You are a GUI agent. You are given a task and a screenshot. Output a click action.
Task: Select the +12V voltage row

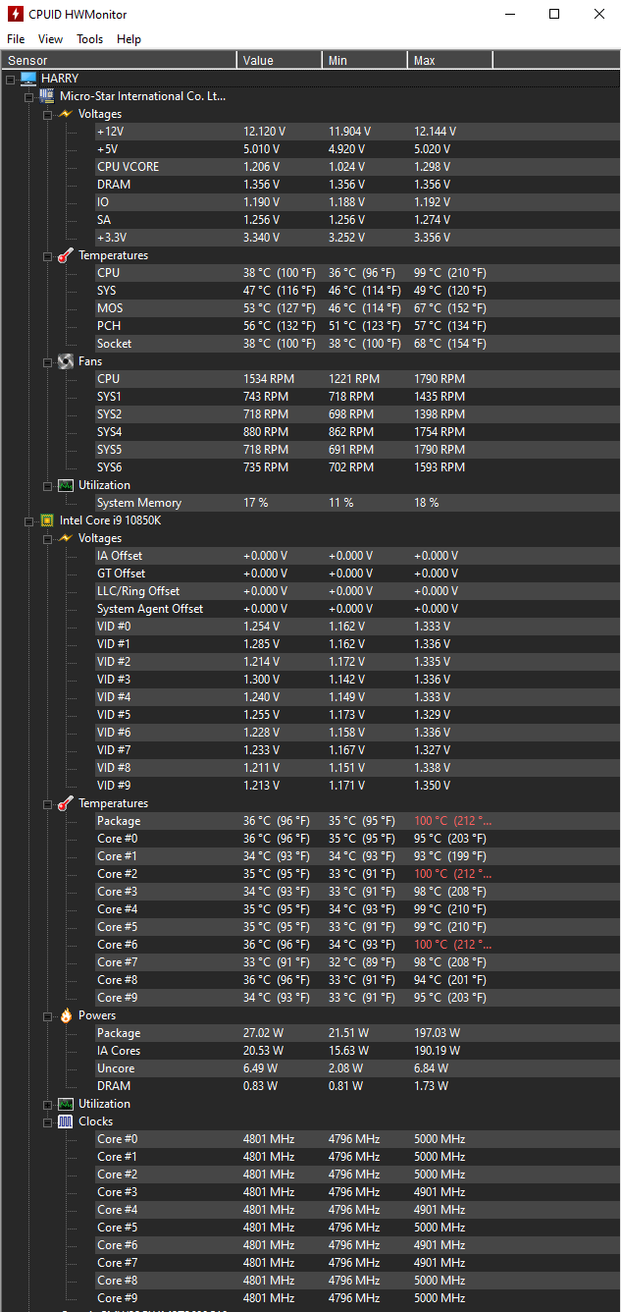tap(357, 132)
